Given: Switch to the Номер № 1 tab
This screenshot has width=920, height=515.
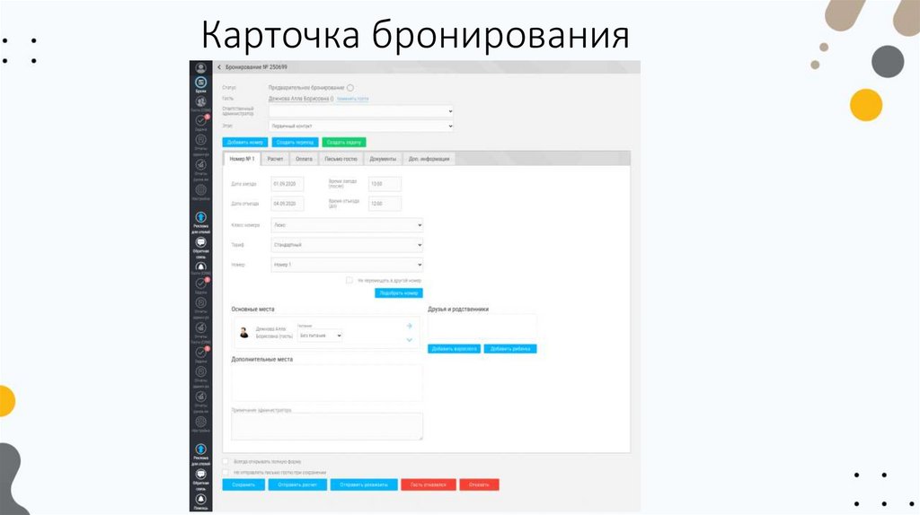Looking at the screenshot, I should [x=242, y=159].
